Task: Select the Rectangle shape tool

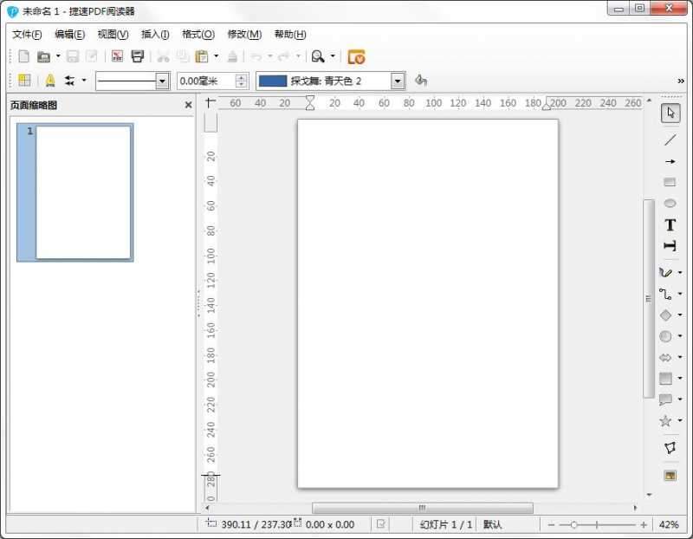Action: (670, 182)
